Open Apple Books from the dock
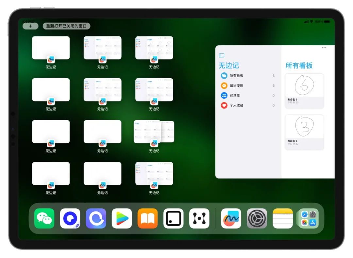353x258 pixels. 147,218
